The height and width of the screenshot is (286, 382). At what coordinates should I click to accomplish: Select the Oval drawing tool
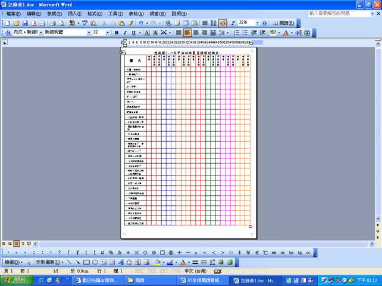tap(95, 262)
